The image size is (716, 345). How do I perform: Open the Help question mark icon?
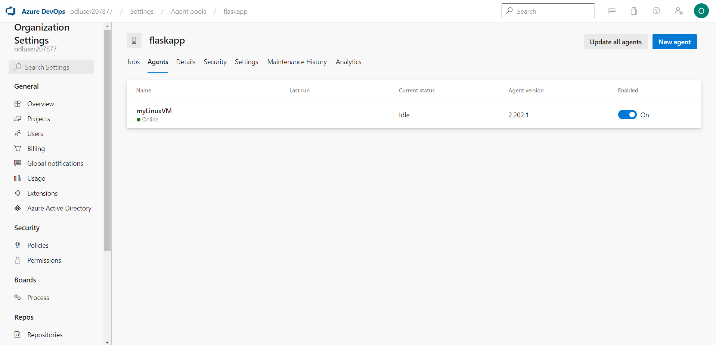(x=656, y=11)
